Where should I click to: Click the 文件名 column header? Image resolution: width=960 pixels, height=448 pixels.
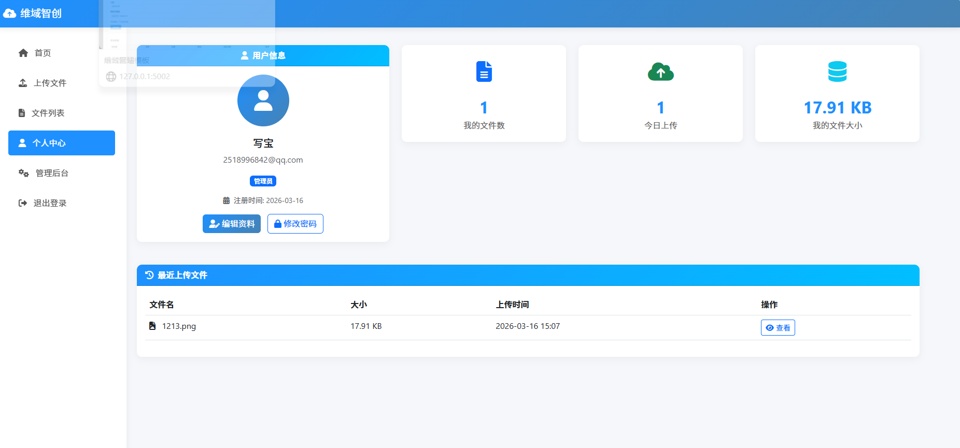coord(162,305)
